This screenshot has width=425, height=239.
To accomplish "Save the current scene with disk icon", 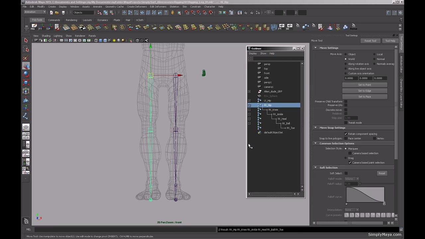I will tap(63, 13).
